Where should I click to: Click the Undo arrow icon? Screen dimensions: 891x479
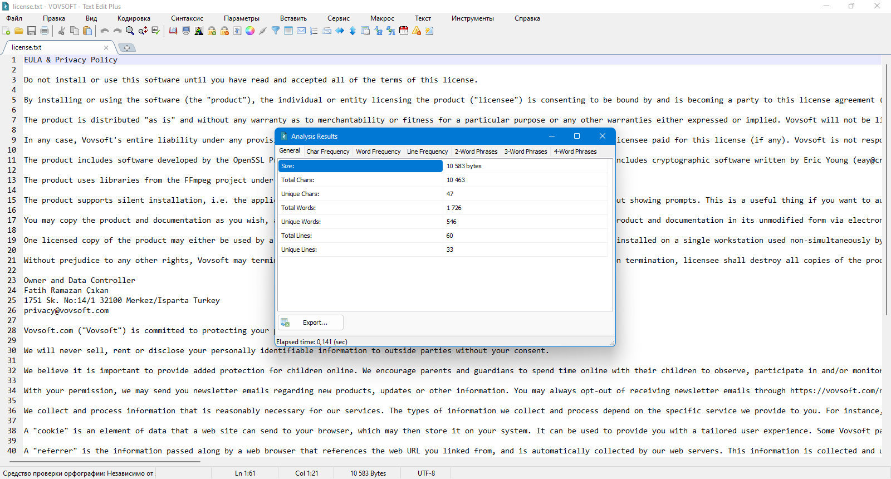[105, 31]
